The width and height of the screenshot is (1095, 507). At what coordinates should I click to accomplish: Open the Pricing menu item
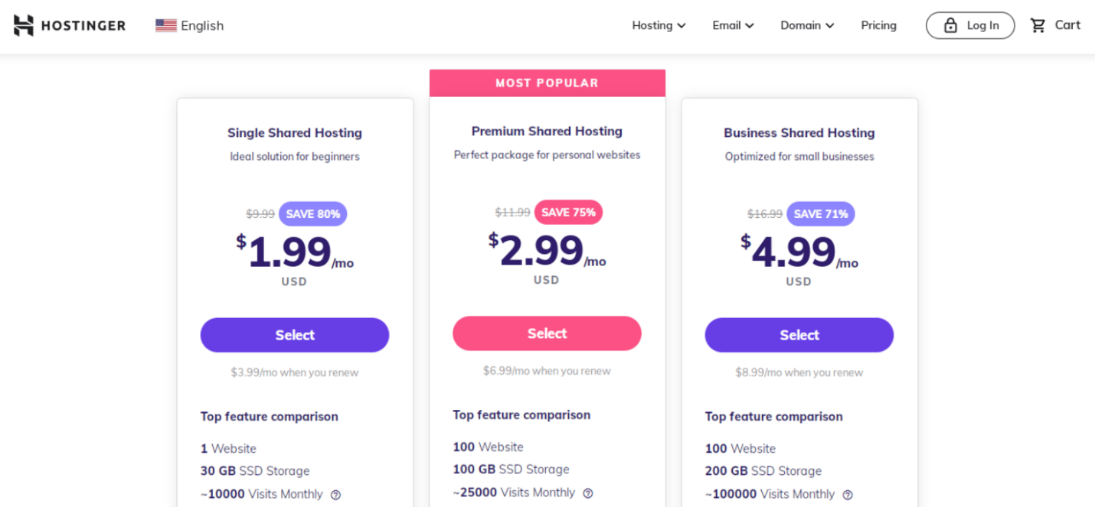point(878,25)
